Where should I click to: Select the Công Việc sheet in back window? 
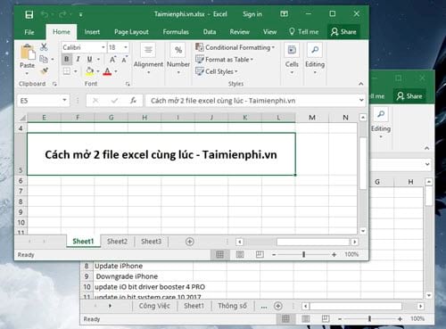(x=154, y=306)
